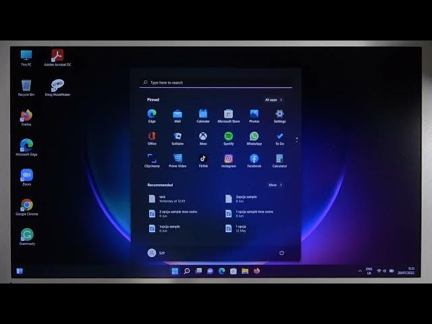Expand More recommended files
Image resolution: width=432 pixels, height=324 pixels.
pos(275,185)
